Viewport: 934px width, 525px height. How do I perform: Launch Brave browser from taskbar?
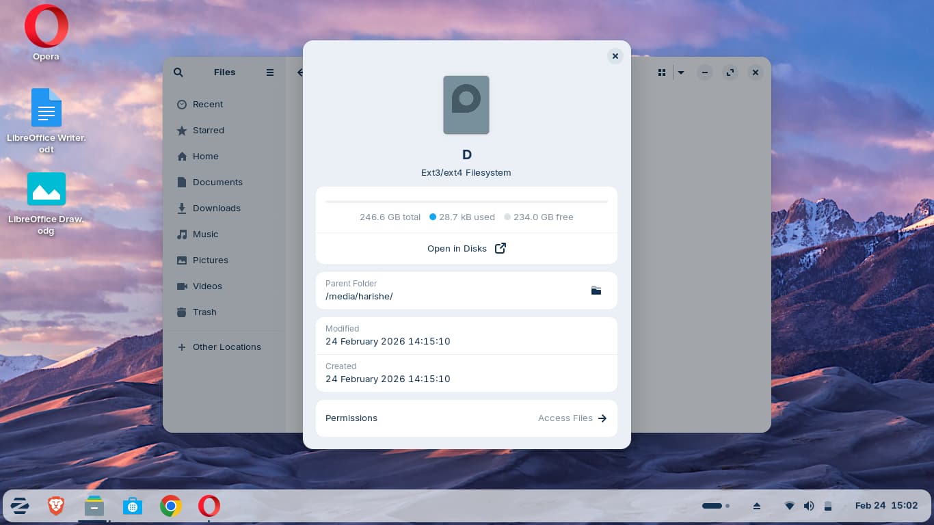tap(56, 506)
